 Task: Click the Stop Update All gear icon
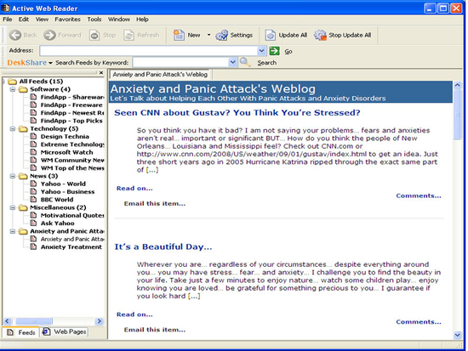click(320, 35)
